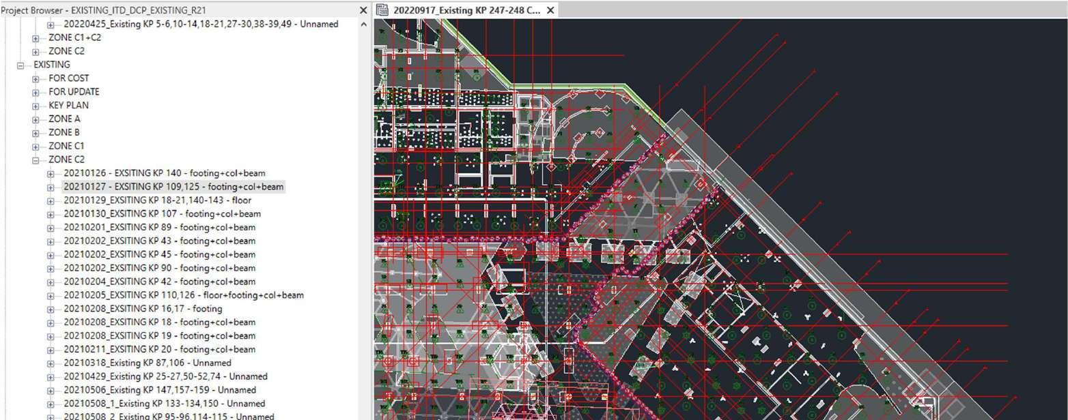Expand the 20210318_Existing KP 87,106 item

click(51, 363)
